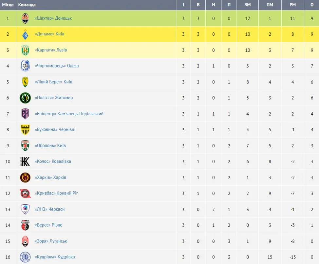Open the «Верес» Рівне team link
This screenshot has height=264, width=319.
click(48, 225)
